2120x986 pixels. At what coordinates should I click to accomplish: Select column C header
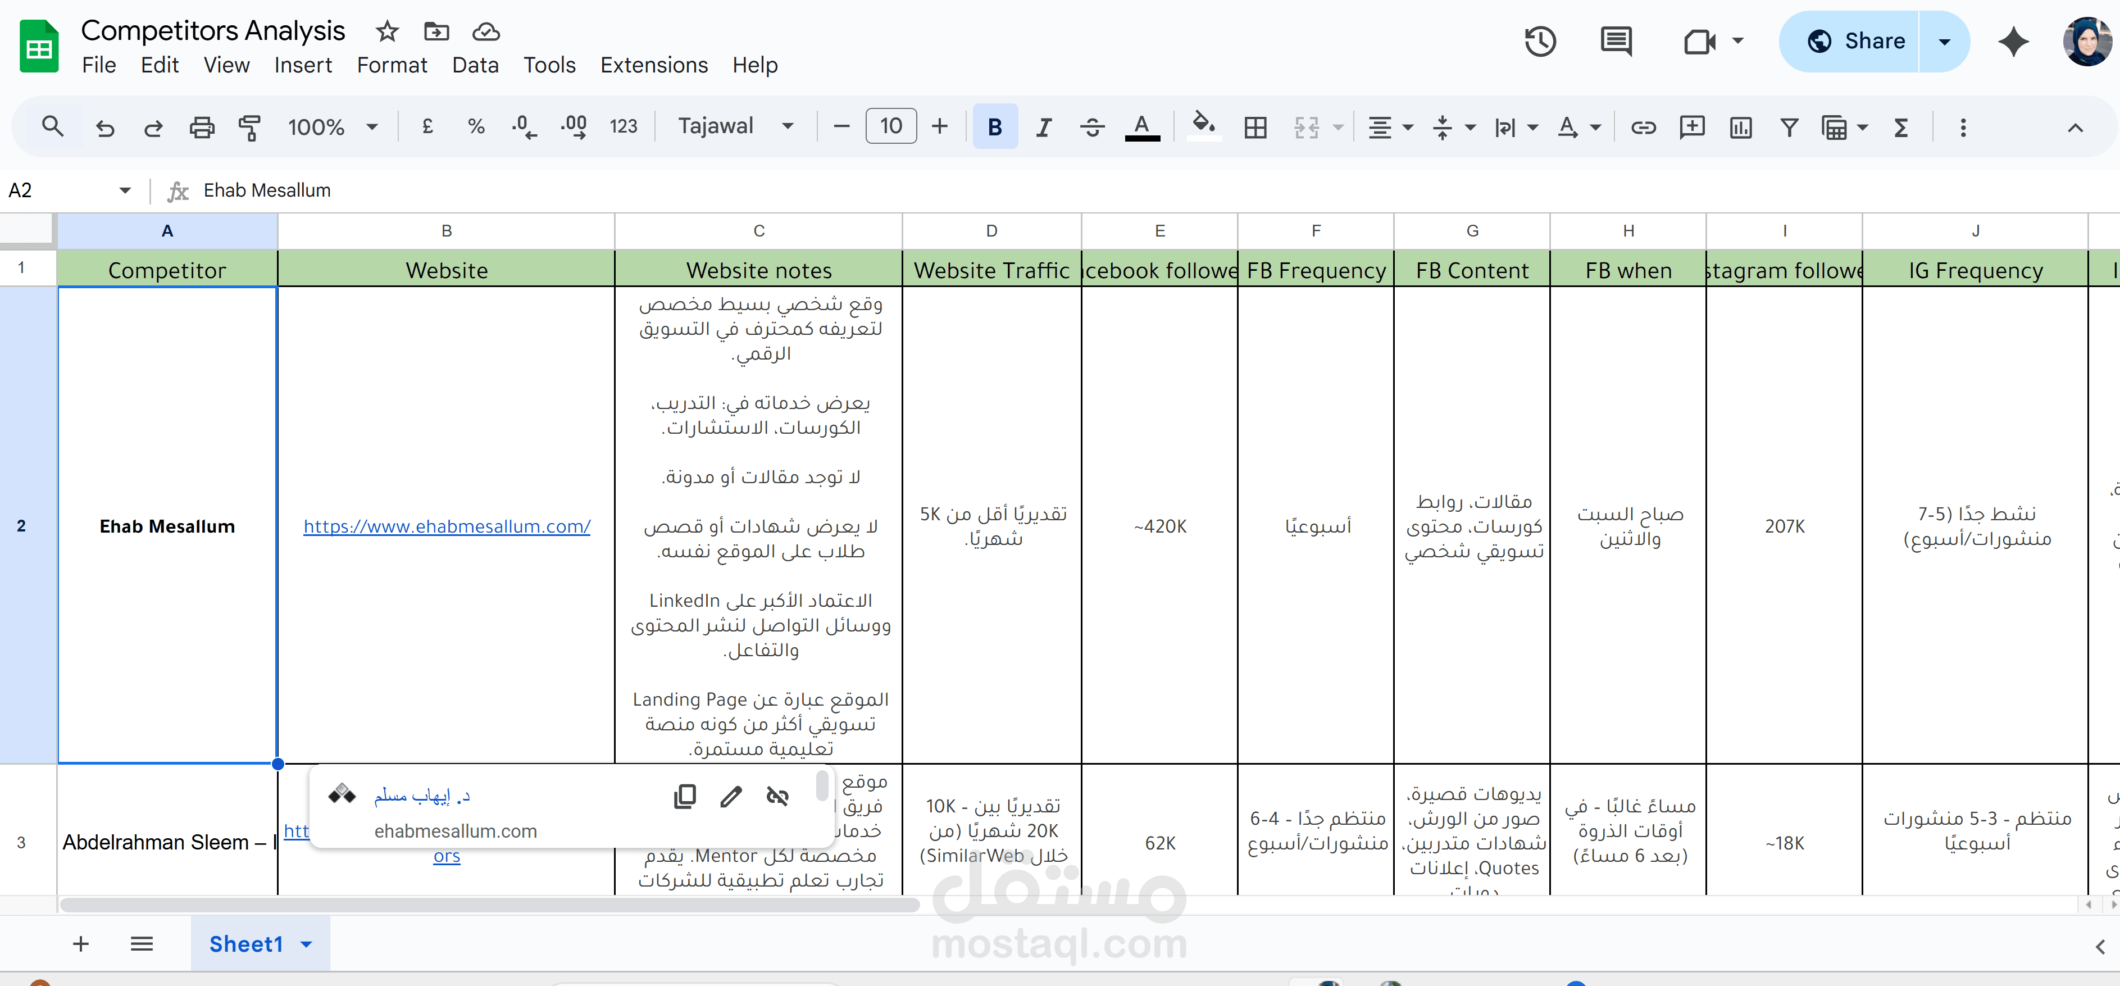click(758, 231)
